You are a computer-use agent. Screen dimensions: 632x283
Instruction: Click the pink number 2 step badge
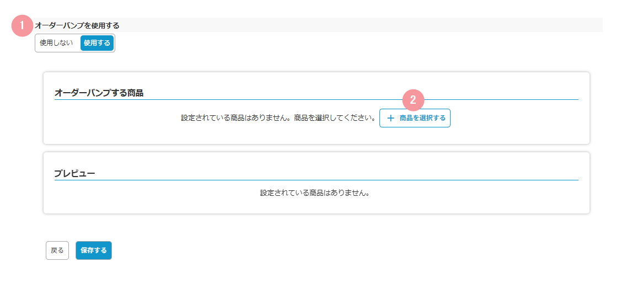[413, 100]
